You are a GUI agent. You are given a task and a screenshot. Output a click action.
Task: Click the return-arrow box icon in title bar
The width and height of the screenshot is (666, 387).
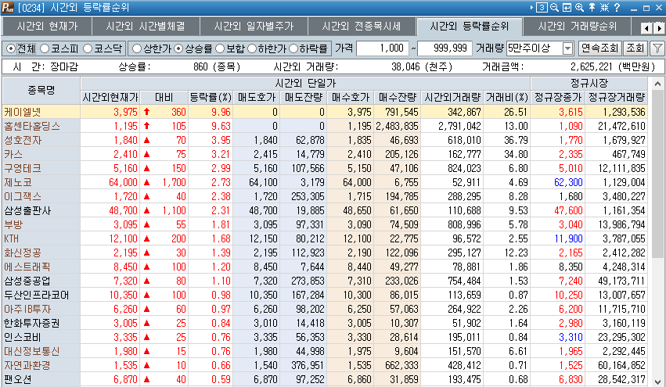point(567,7)
